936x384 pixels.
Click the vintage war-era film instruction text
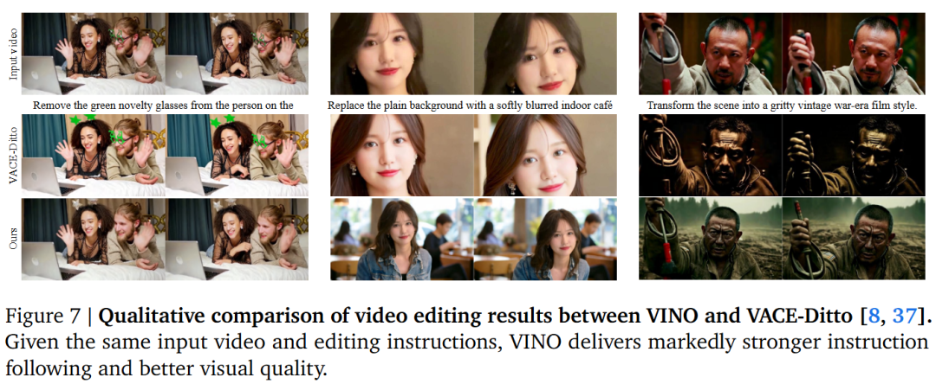tap(782, 106)
